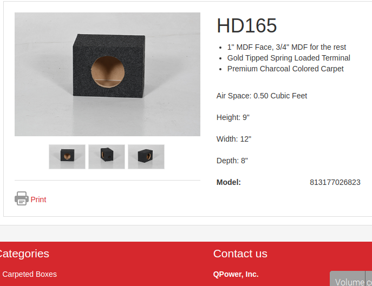Image resolution: width=372 pixels, height=286 pixels.
Task: Select the third side-view box thumbnail
Action: pyautogui.click(x=146, y=157)
